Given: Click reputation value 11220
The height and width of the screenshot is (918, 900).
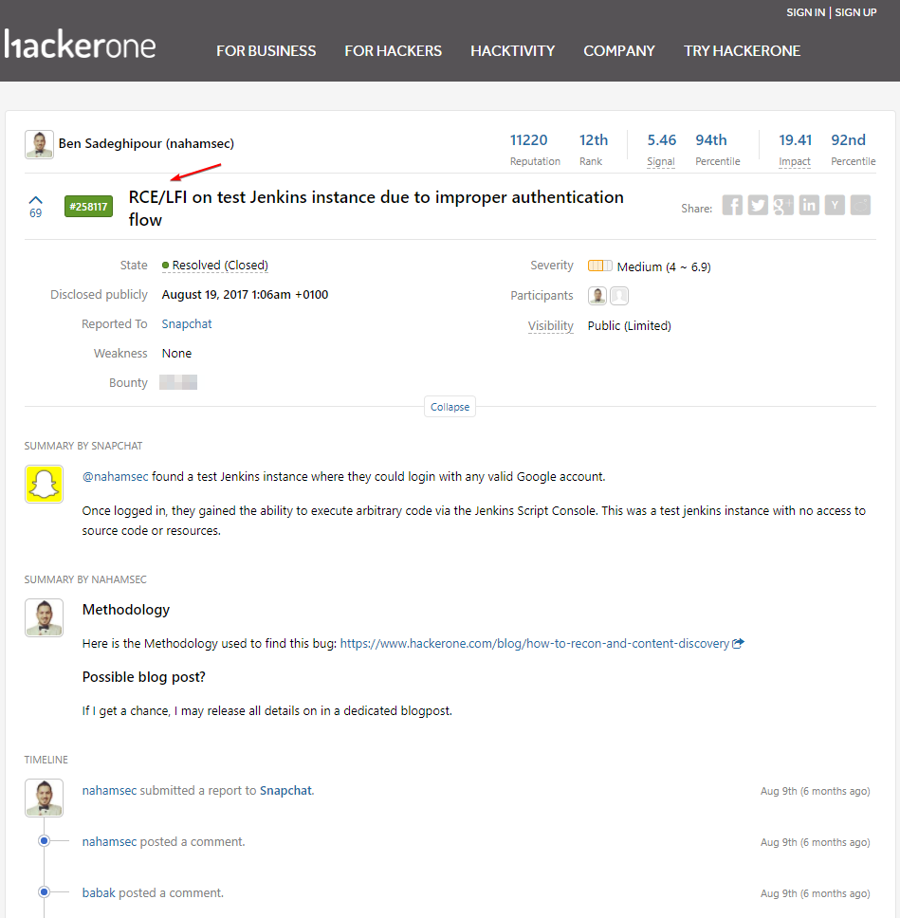Looking at the screenshot, I should tap(529, 140).
